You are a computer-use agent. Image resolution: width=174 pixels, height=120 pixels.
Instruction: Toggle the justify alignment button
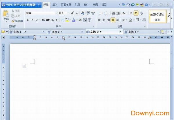(x=113, y=20)
